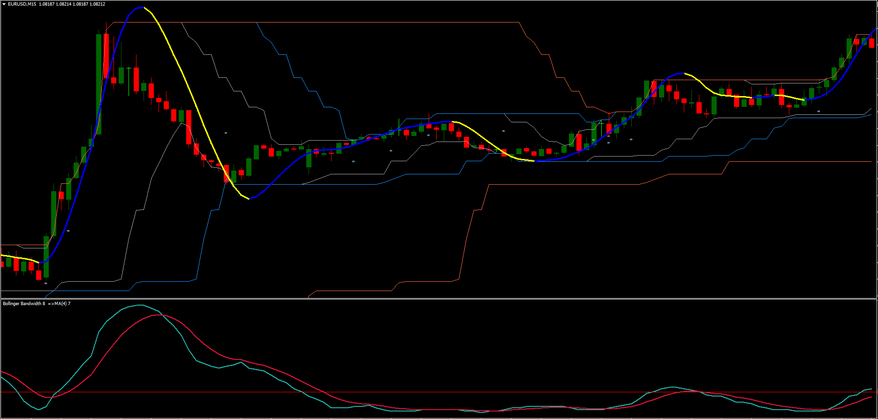Click the lowest trough where yellow curve turns blue
This screenshot has height=419, width=878.
(x=249, y=199)
